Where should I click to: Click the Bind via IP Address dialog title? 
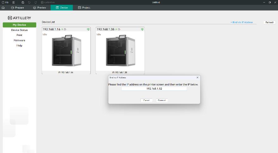pyautogui.click(x=118, y=78)
